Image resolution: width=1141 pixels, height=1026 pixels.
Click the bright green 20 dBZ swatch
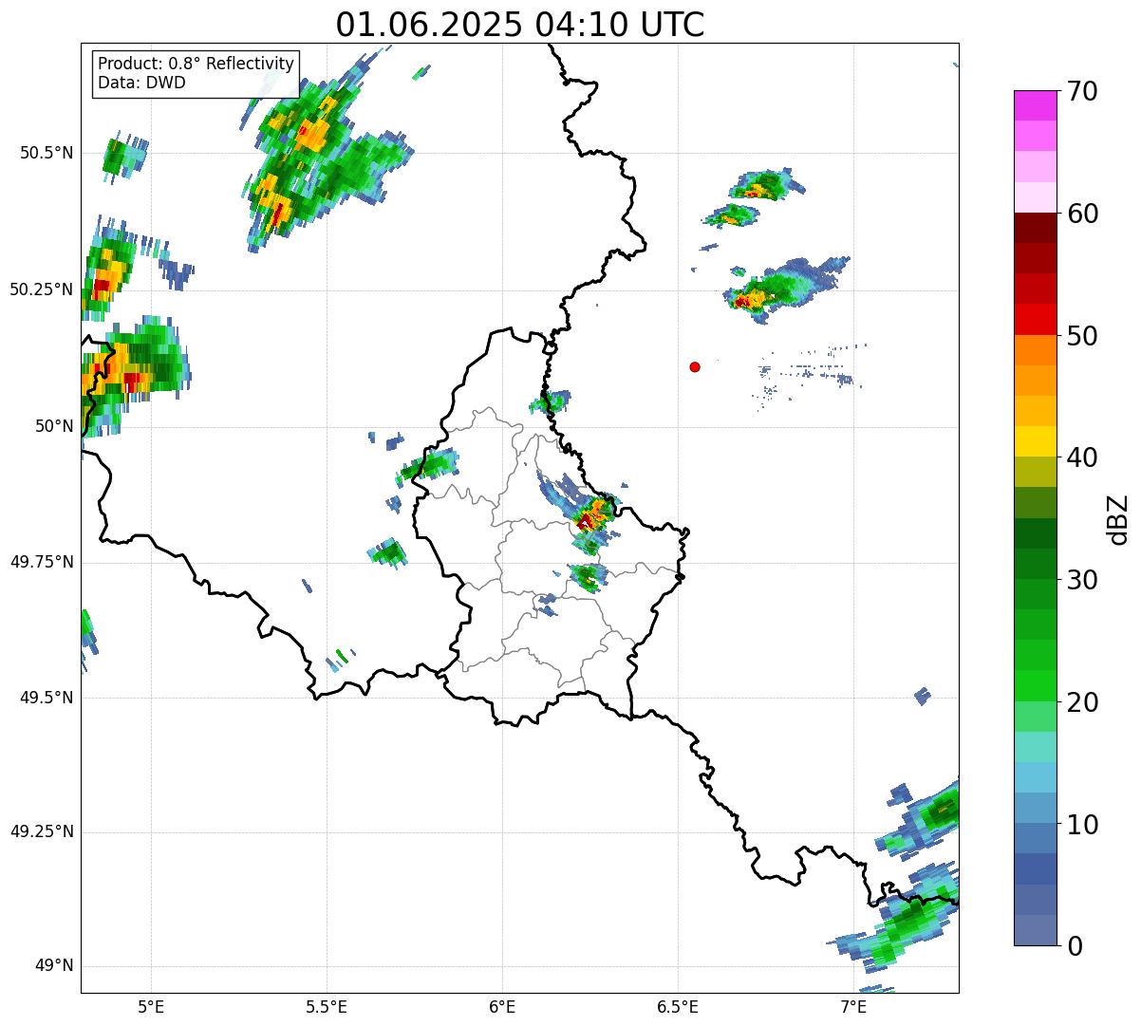click(x=1035, y=686)
